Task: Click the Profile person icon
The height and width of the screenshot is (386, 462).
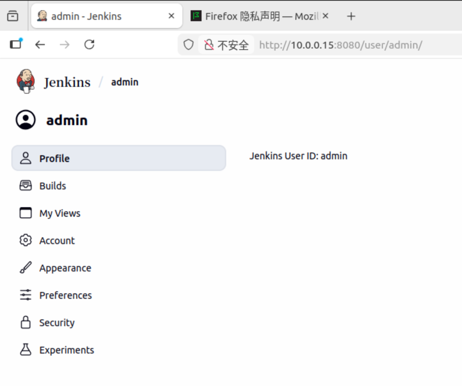Action: (26, 158)
